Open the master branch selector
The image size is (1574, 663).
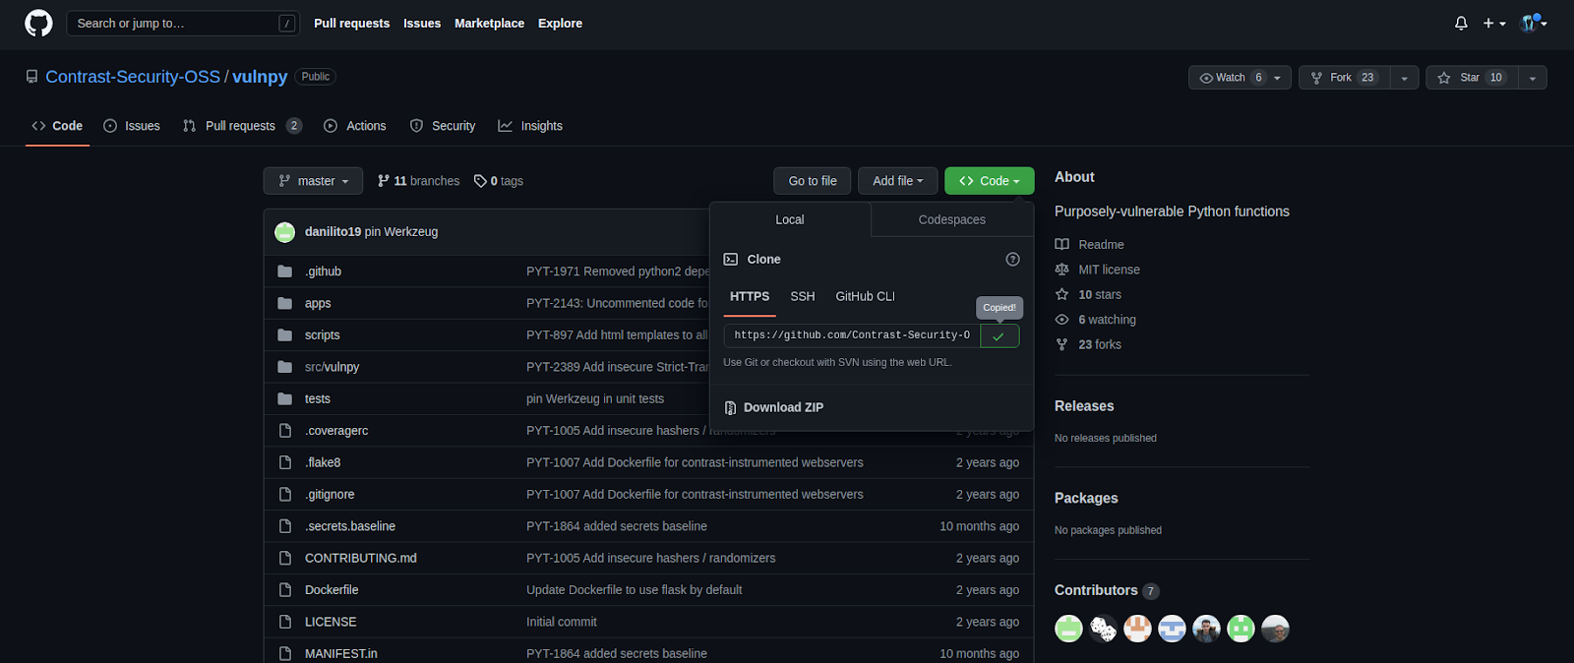coord(313,181)
